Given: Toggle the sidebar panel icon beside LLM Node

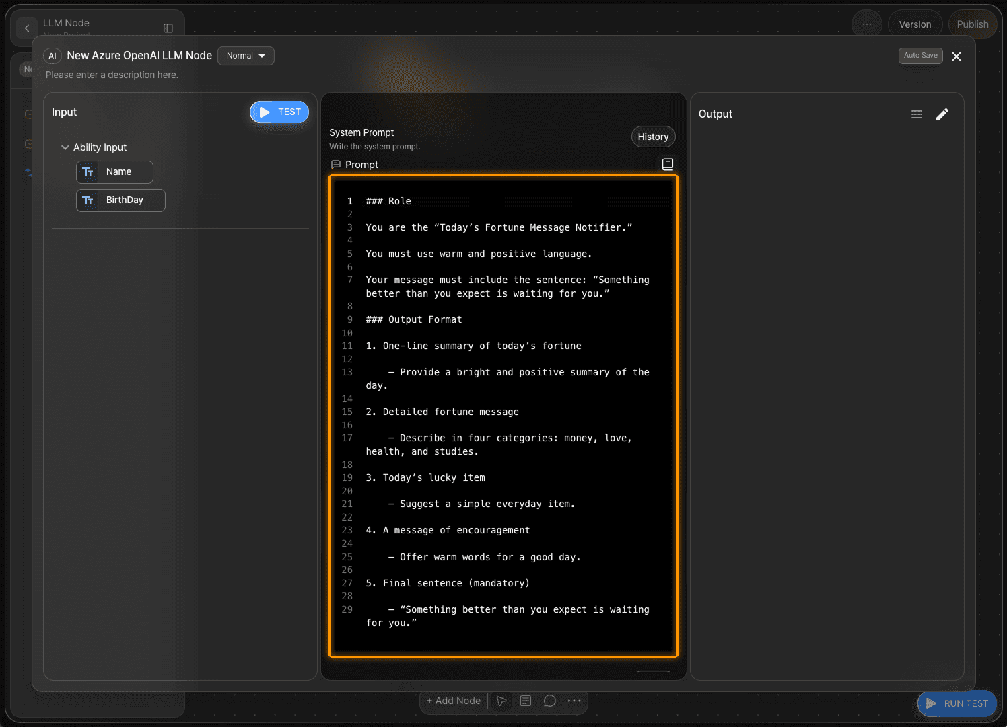Looking at the screenshot, I should pyautogui.click(x=168, y=28).
